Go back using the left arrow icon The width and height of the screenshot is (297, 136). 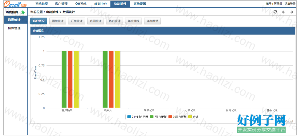[283, 12]
